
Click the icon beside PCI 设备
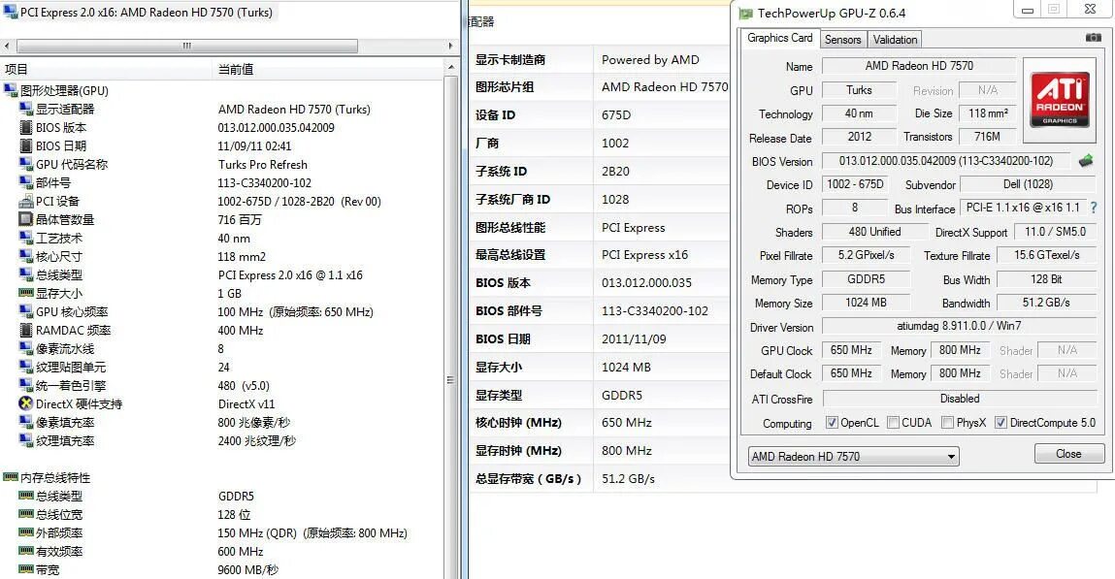click(25, 201)
